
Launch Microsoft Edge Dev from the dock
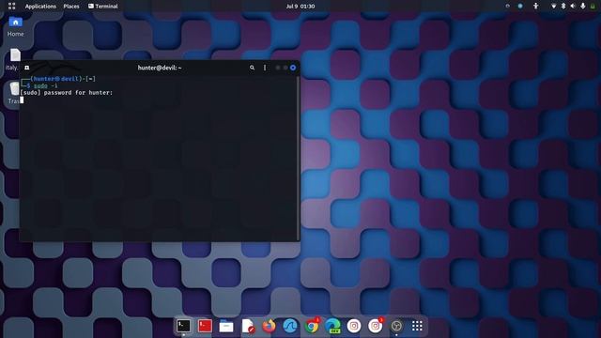[x=332, y=326]
